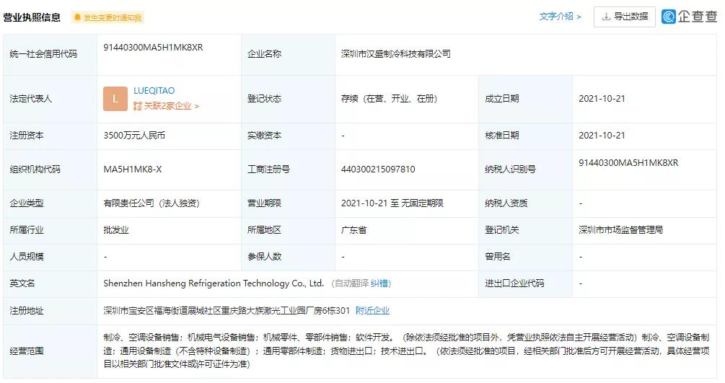The height and width of the screenshot is (383, 725).
Task: Click 纠错 to correct English name
Action: (x=381, y=283)
